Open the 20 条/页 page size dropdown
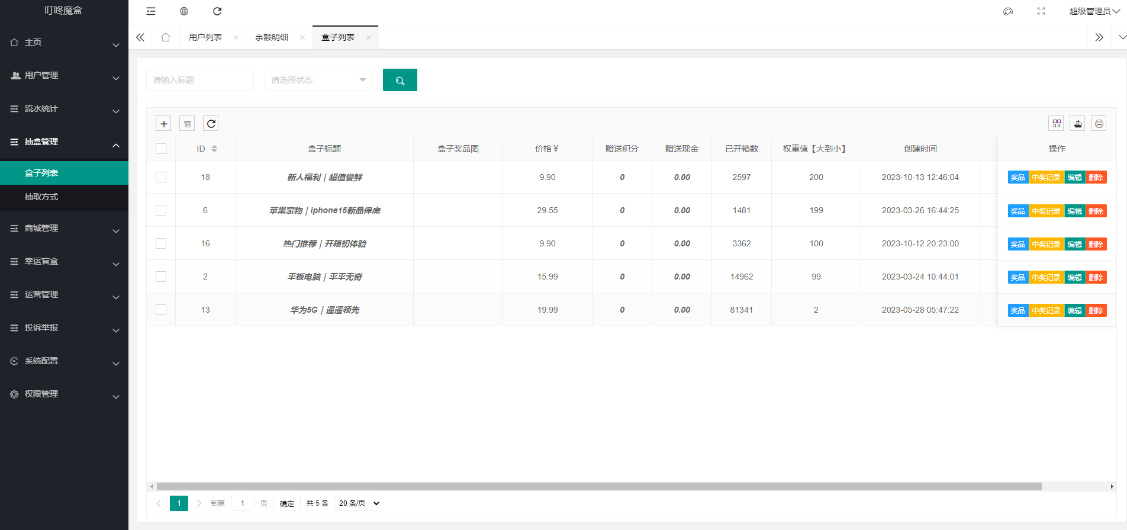 pos(358,503)
